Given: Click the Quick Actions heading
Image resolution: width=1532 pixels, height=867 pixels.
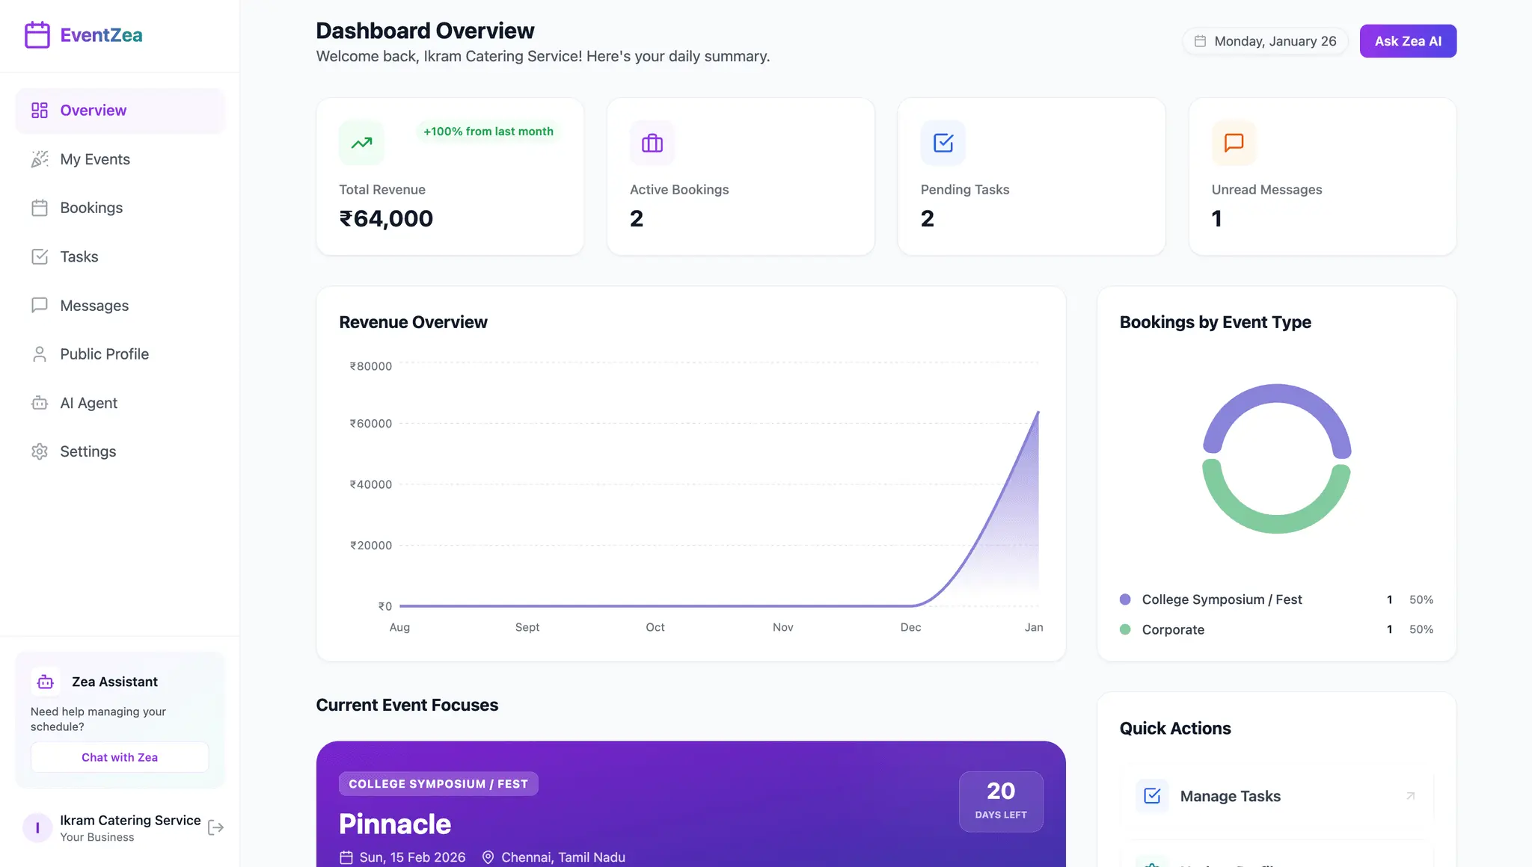Looking at the screenshot, I should (x=1175, y=728).
